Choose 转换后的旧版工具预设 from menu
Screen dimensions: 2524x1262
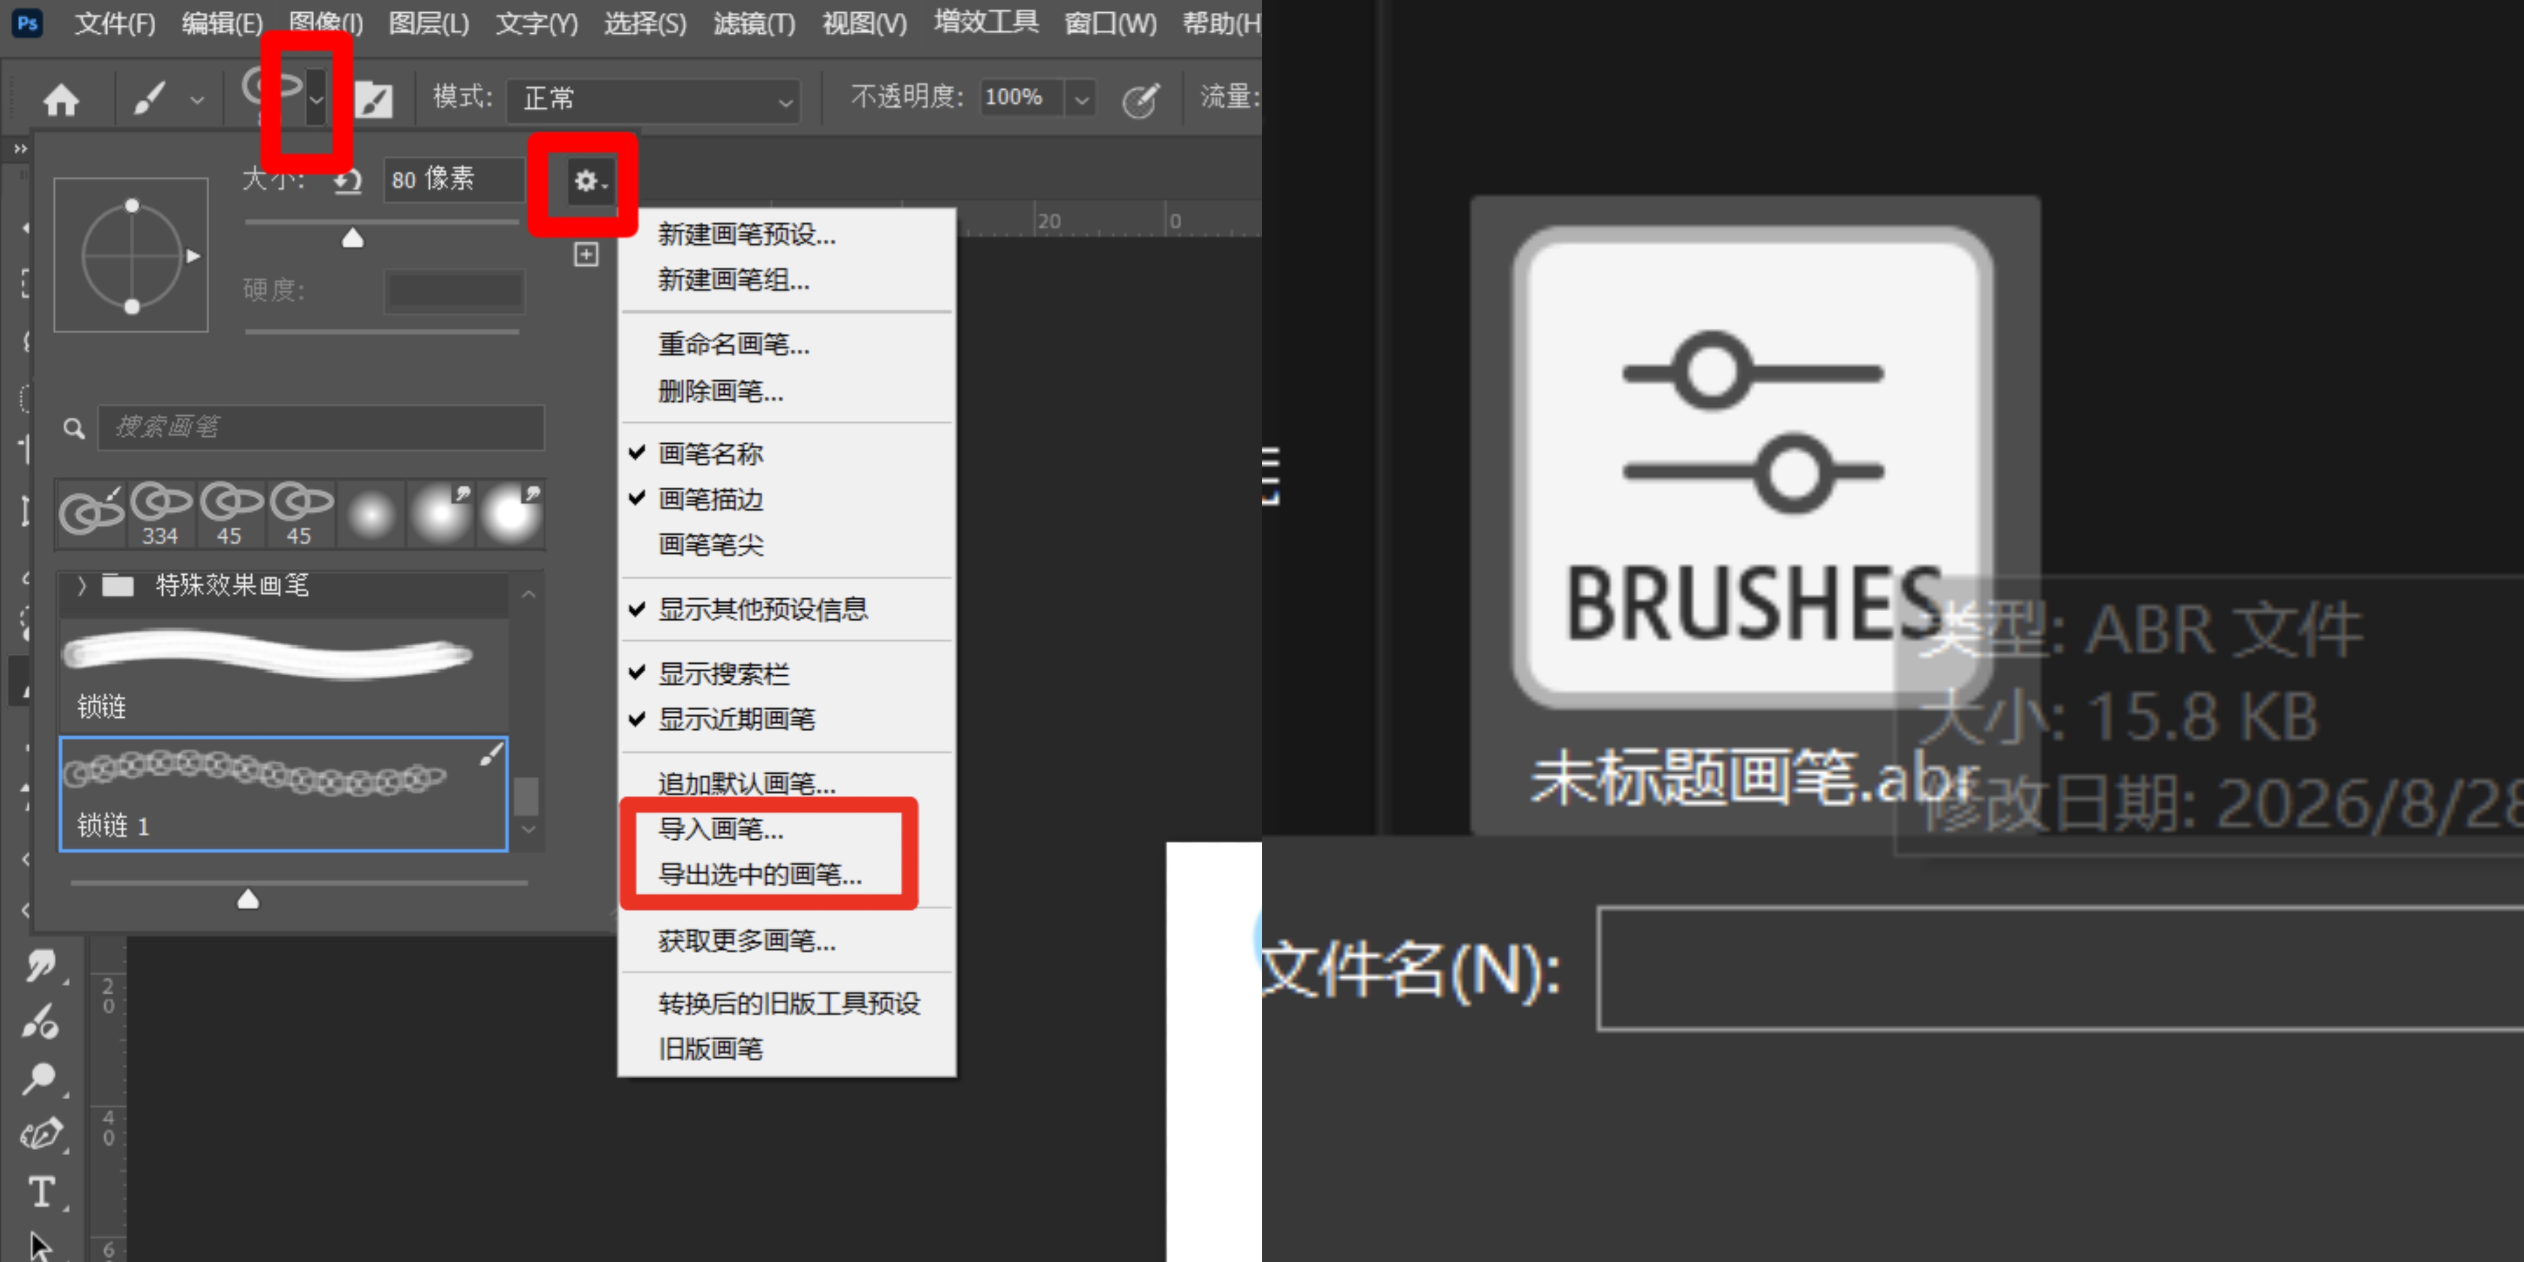point(789,1003)
